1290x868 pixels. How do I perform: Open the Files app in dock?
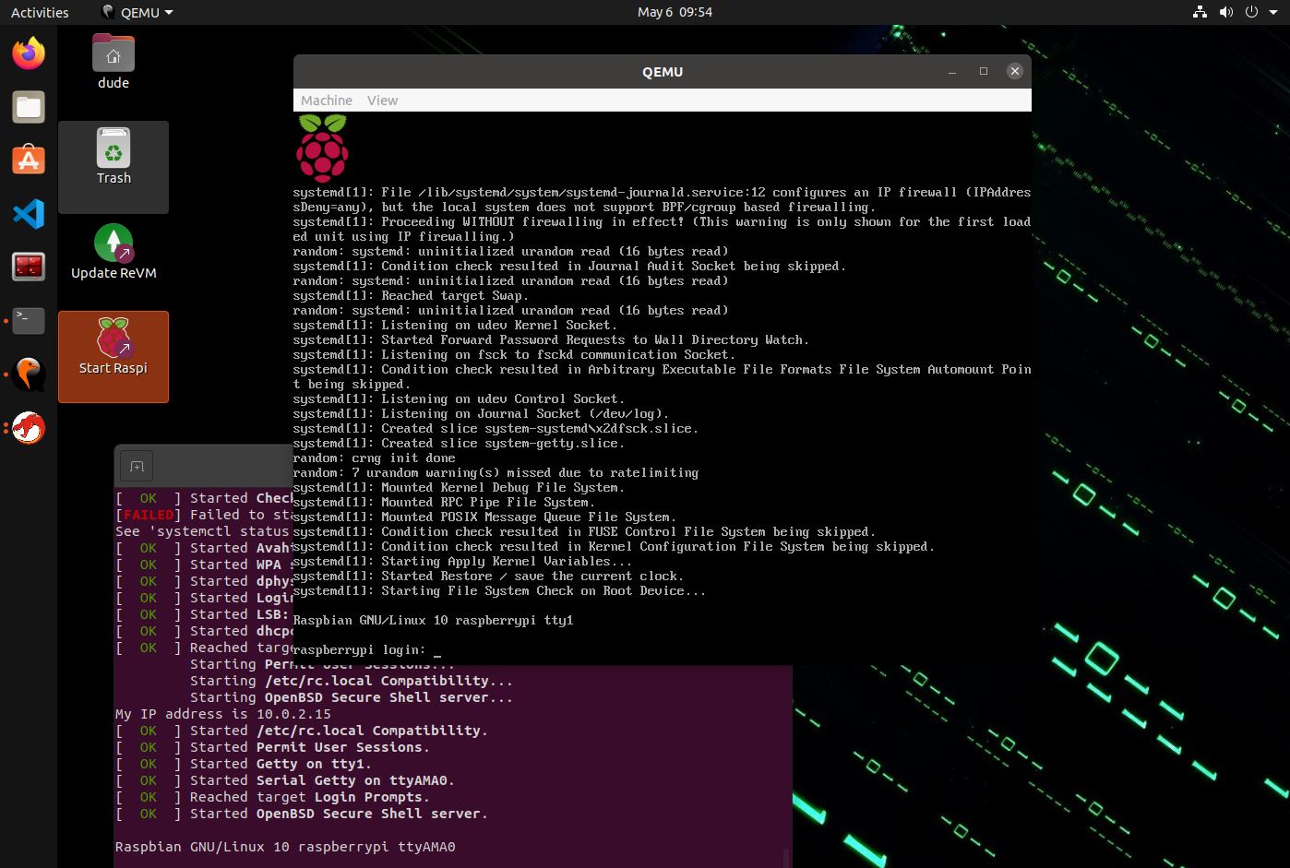coord(29,107)
